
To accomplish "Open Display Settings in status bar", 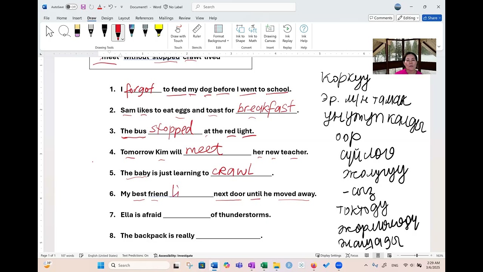I will pyautogui.click(x=328, y=255).
